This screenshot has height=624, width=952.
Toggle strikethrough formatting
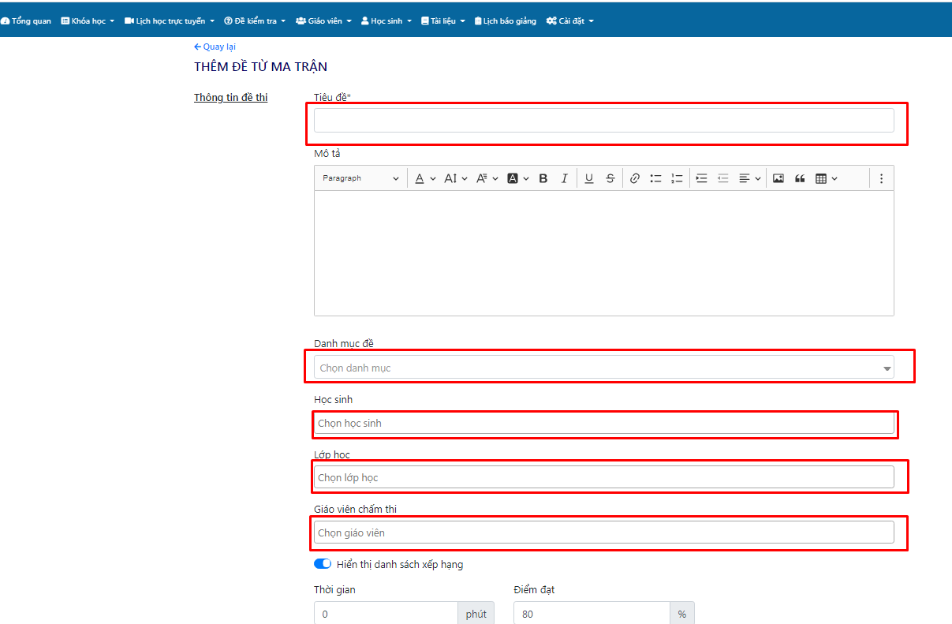pos(610,178)
